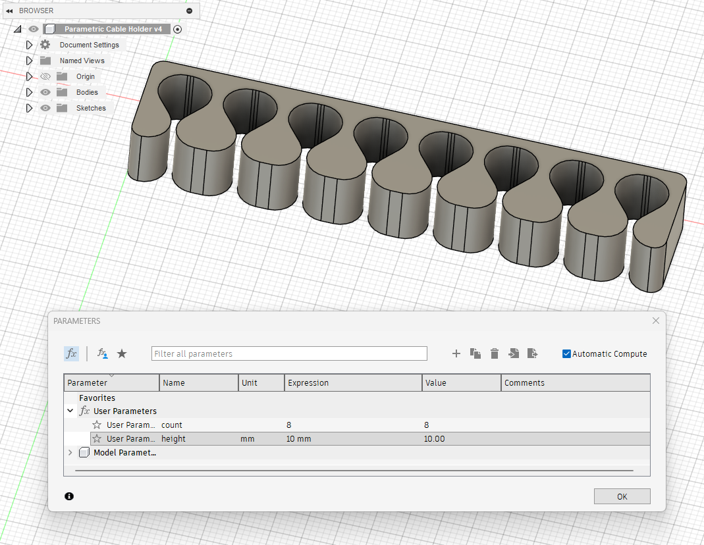This screenshot has width=704, height=545.
Task: Delete parameter using the trash icon
Action: point(495,354)
